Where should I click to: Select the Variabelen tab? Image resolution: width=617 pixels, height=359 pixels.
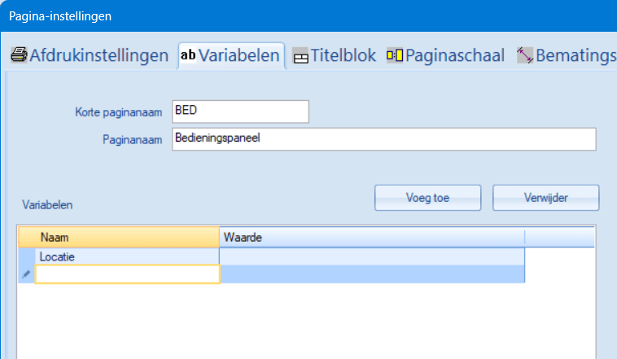click(231, 55)
